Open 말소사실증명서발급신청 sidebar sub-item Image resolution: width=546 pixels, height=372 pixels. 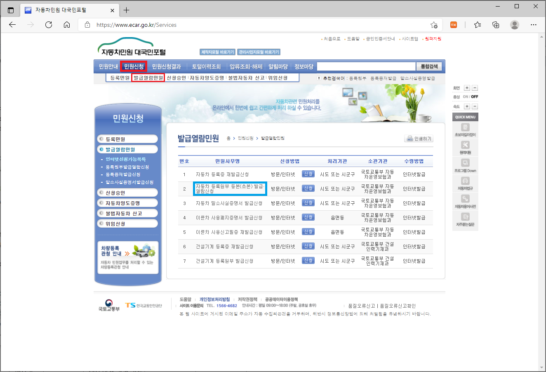[129, 182]
